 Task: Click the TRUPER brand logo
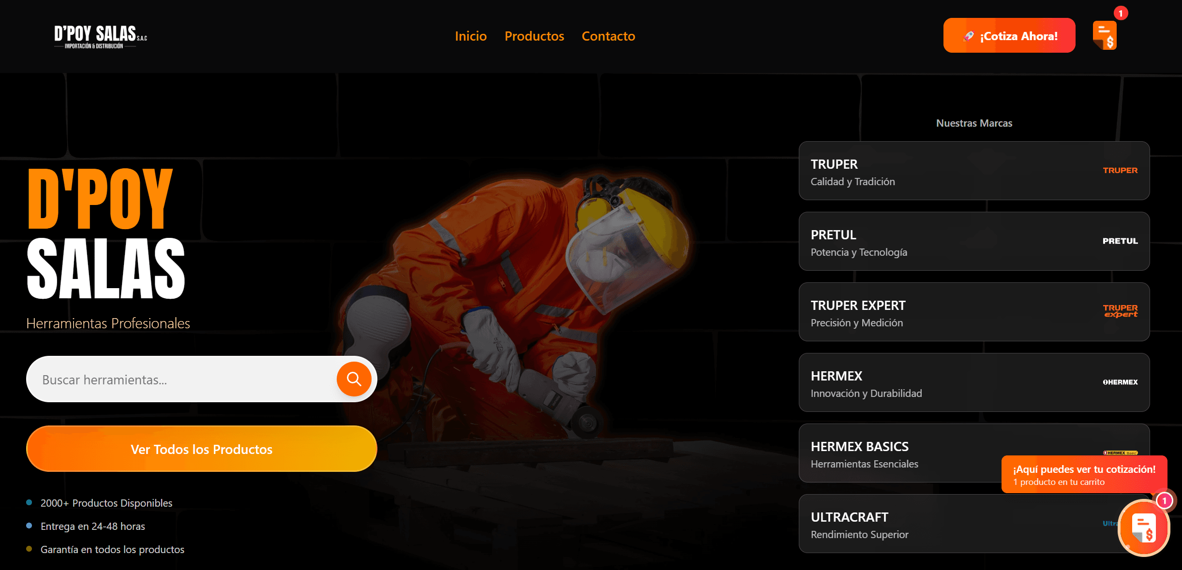coord(1120,170)
